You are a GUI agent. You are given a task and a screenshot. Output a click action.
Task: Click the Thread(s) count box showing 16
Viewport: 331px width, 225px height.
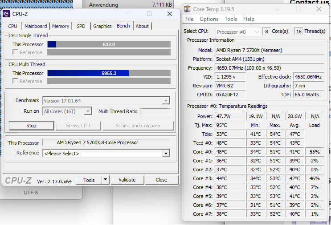click(x=299, y=32)
